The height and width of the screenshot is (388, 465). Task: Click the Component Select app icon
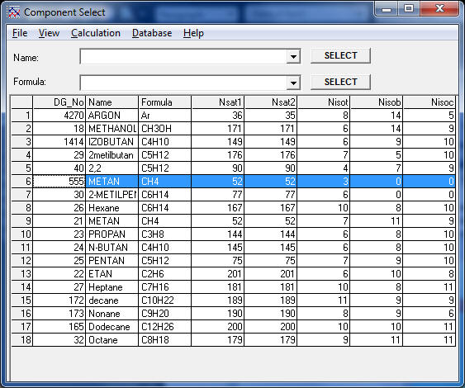(x=14, y=12)
